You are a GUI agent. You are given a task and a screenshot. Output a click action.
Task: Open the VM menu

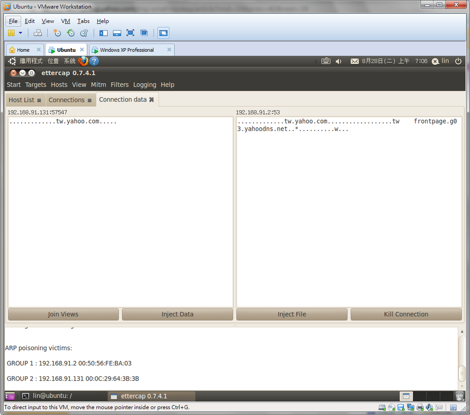point(65,21)
